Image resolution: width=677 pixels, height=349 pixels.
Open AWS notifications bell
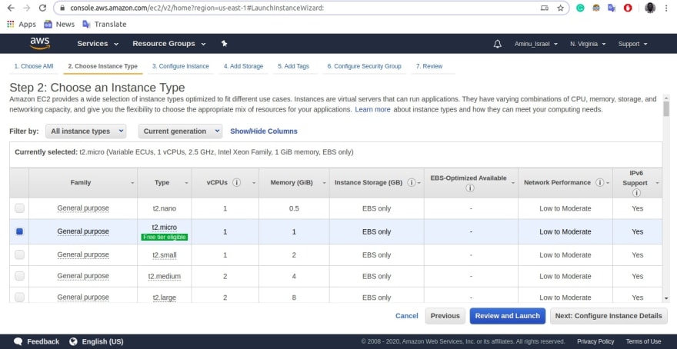498,44
